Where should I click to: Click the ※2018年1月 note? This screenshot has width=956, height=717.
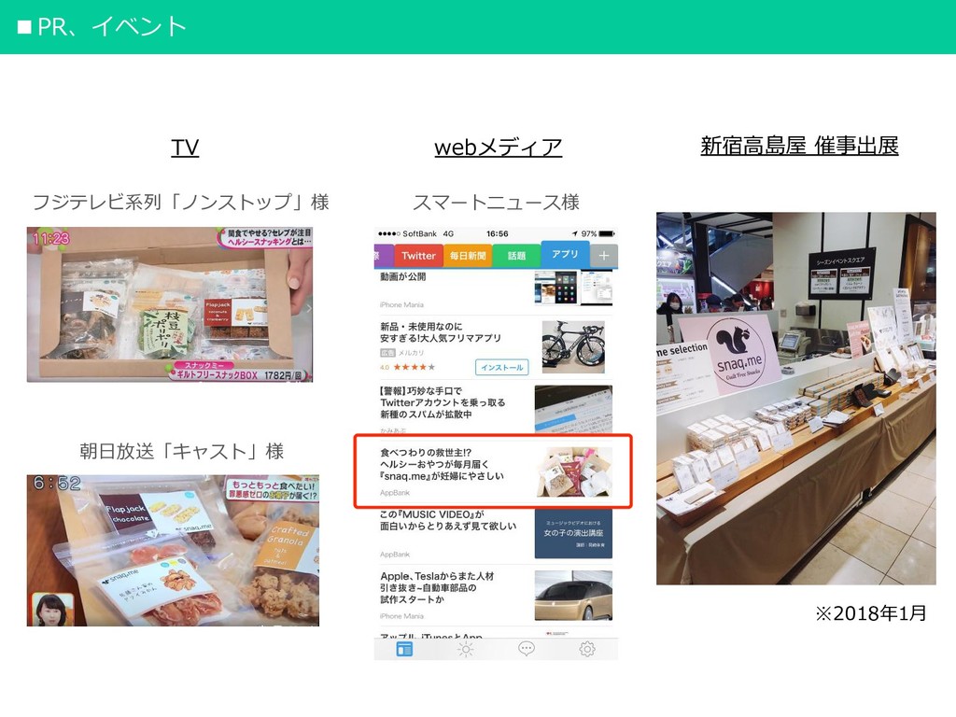871,612
